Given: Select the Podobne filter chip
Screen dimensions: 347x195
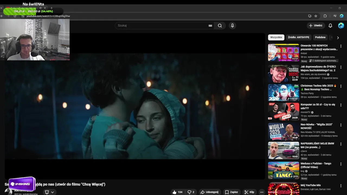Looking at the screenshot, I should tap(320, 37).
